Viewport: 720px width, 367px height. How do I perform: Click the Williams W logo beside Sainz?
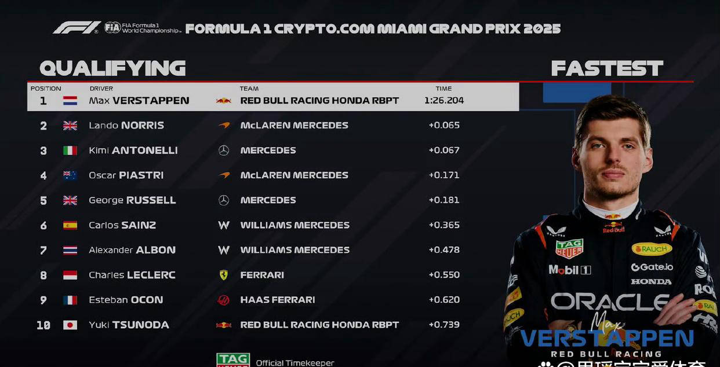(x=224, y=225)
